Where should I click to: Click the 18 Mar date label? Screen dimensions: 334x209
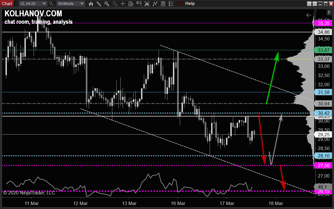pyautogui.click(x=275, y=203)
